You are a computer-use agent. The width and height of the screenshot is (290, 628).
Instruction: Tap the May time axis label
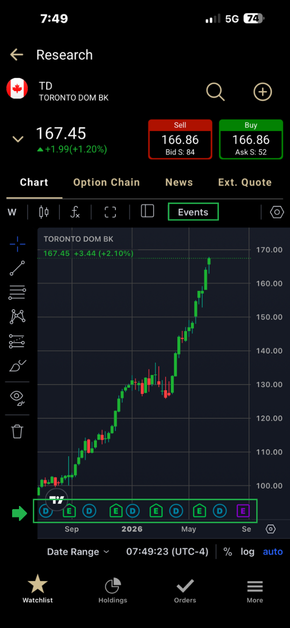(x=188, y=530)
